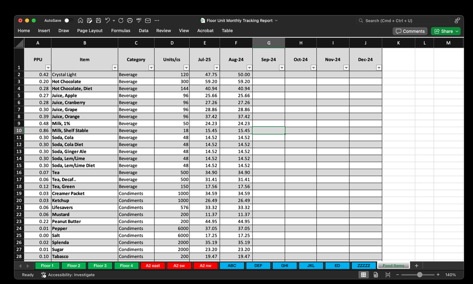Run spell check via the ABC icon
Viewport: 473px width, 284px height.
point(139,20)
